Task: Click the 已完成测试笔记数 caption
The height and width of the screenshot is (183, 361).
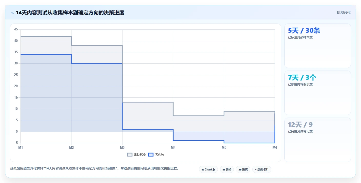Action: click(x=300, y=131)
